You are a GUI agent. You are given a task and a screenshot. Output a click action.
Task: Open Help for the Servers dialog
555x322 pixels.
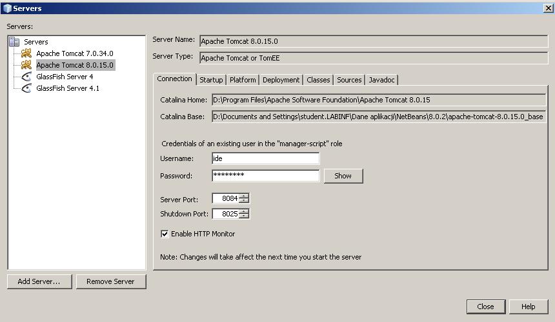[x=528, y=307]
